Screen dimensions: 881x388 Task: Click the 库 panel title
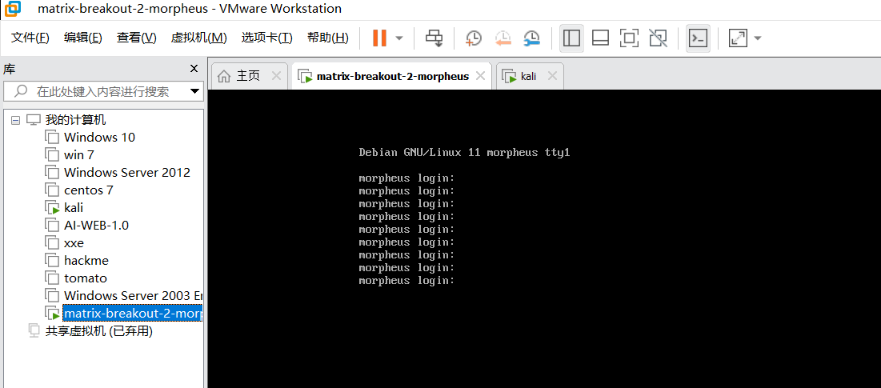click(10, 69)
